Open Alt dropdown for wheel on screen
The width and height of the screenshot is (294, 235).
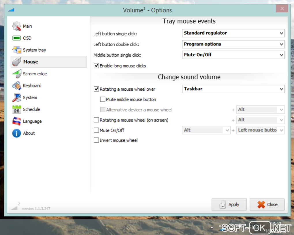260,120
